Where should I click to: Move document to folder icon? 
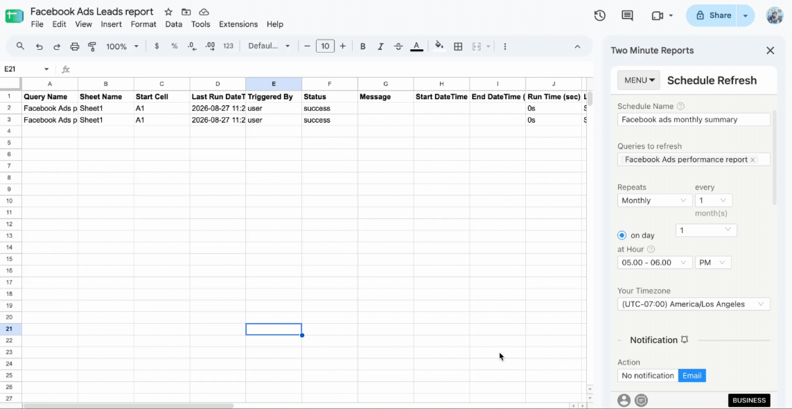click(186, 12)
